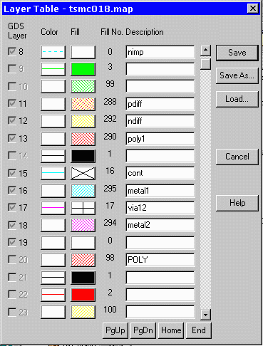The height and width of the screenshot is (346, 263).
Task: Click the ndiff description field
Action: (160, 121)
